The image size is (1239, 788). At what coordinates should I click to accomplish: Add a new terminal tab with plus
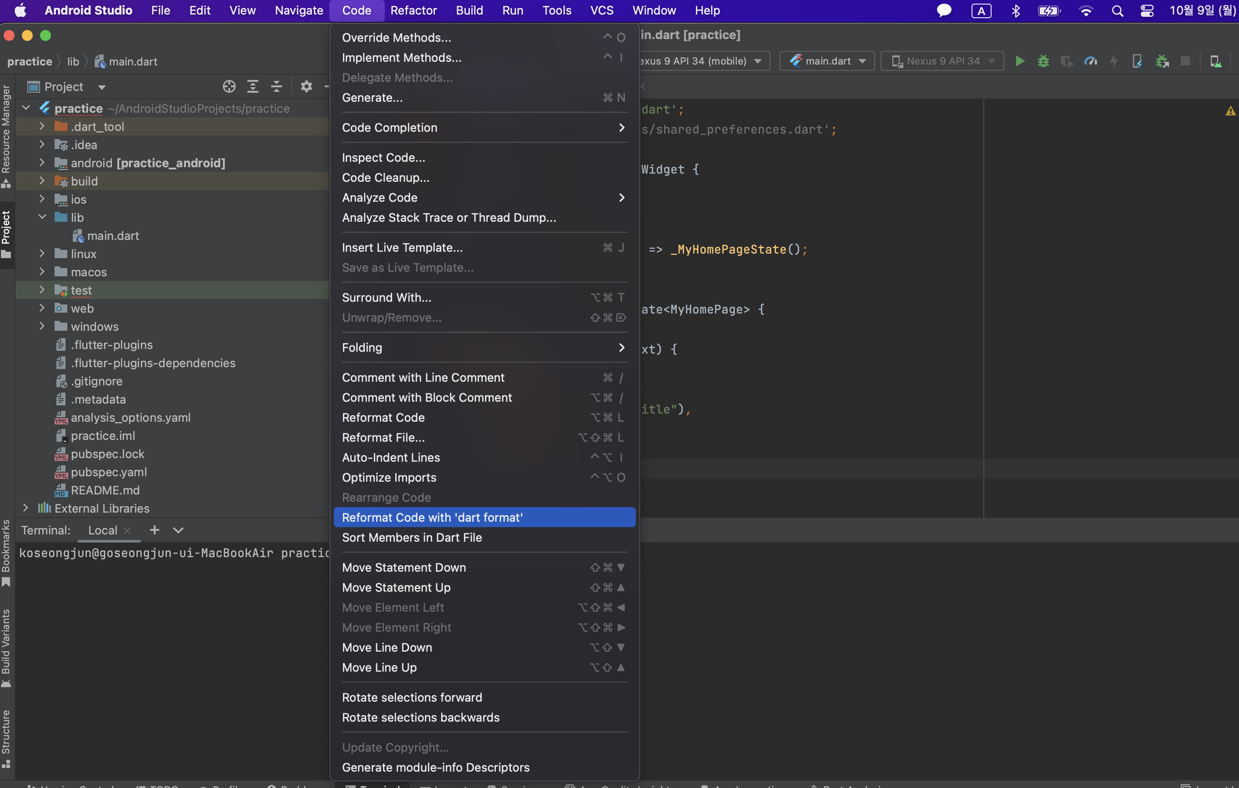tap(154, 530)
